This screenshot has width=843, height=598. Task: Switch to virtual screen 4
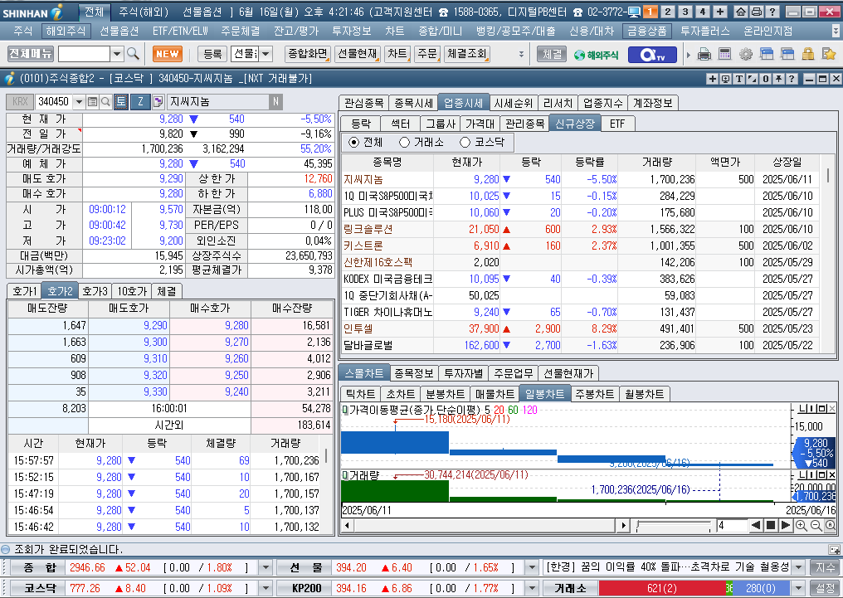tap(702, 12)
